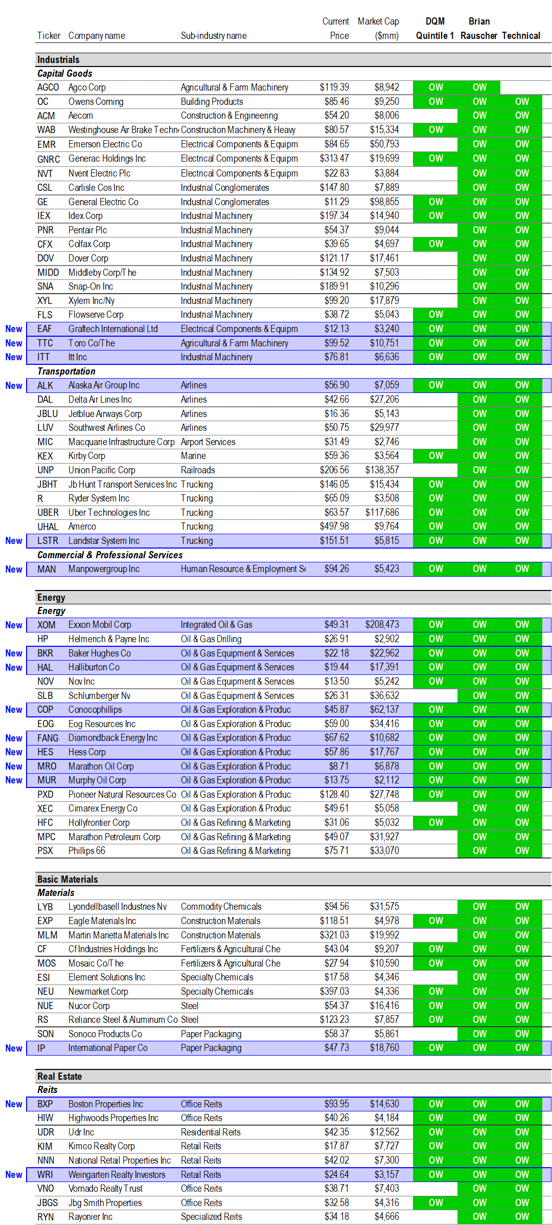Click the Vornado Realty Trust company name
The width and height of the screenshot is (552, 1225).
pyautogui.click(x=105, y=1189)
